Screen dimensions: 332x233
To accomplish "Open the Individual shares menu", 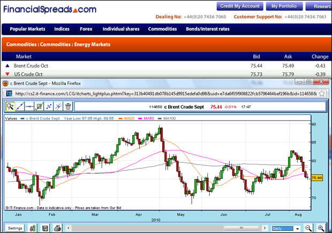I will coord(121,29).
